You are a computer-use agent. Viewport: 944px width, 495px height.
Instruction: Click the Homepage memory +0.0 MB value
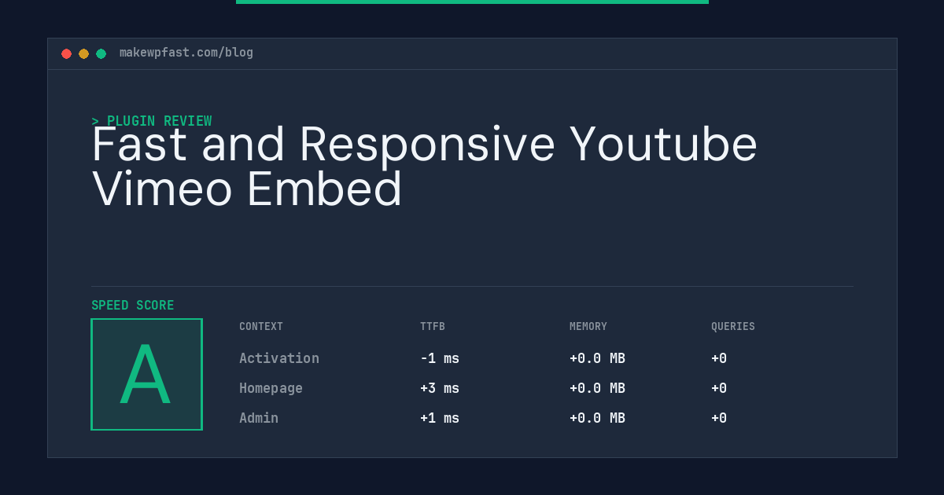click(x=598, y=388)
